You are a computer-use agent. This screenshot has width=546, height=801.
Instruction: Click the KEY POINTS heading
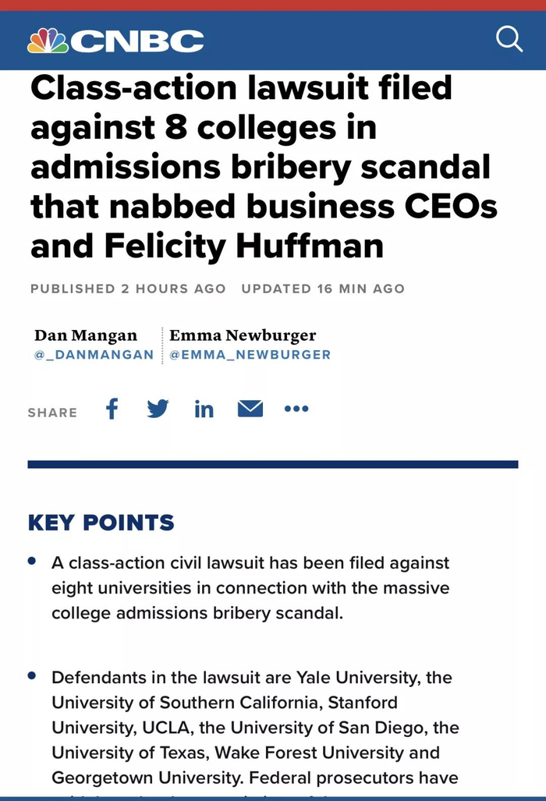101,523
